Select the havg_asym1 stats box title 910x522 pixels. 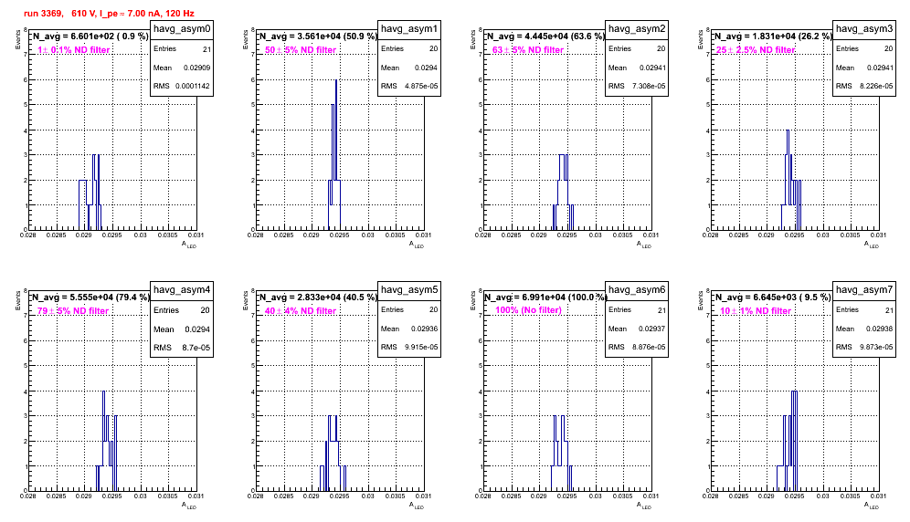coord(409,29)
